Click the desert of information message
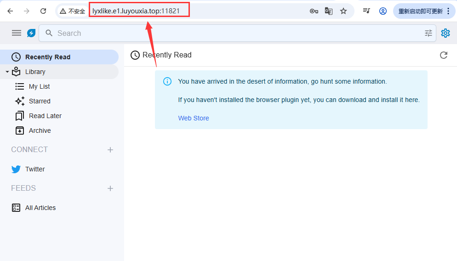 pyautogui.click(x=282, y=82)
